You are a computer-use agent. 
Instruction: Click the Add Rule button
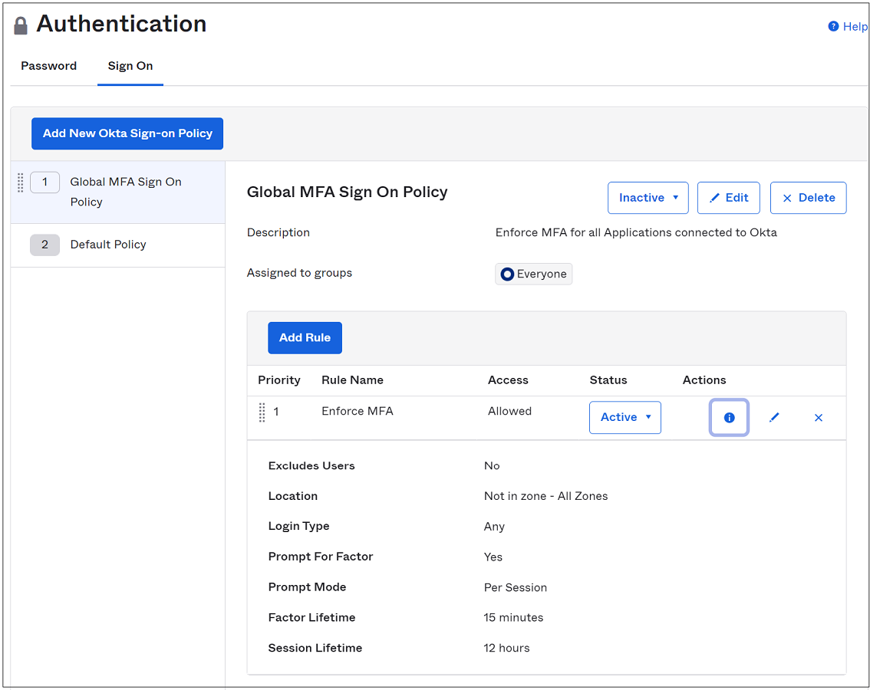pos(305,338)
